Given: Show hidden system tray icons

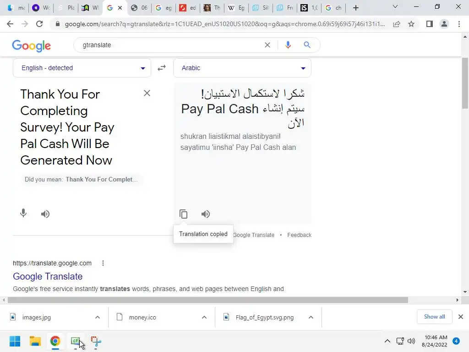Looking at the screenshot, I should pos(387,341).
